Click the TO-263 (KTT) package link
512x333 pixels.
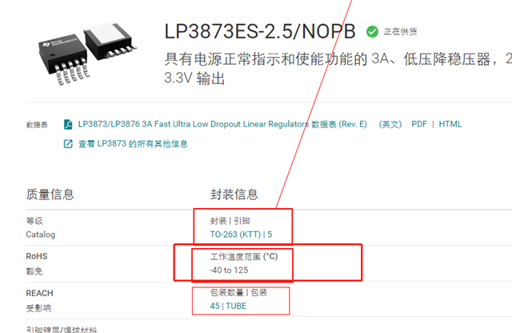(x=241, y=235)
